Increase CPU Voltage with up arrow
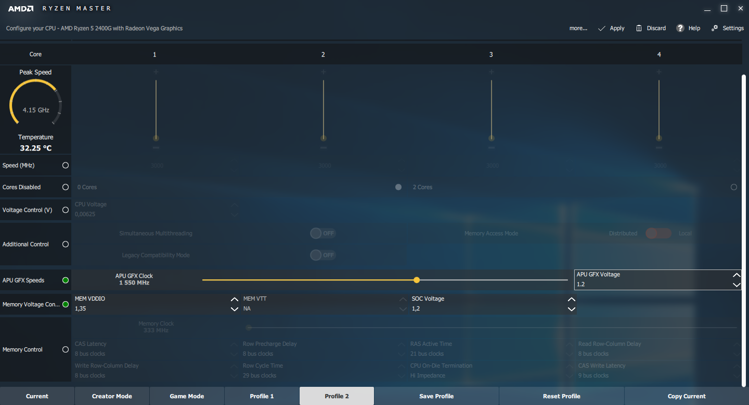The image size is (749, 405). point(235,205)
